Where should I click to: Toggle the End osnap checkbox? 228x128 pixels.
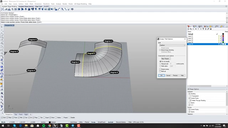click(x=2, y=118)
